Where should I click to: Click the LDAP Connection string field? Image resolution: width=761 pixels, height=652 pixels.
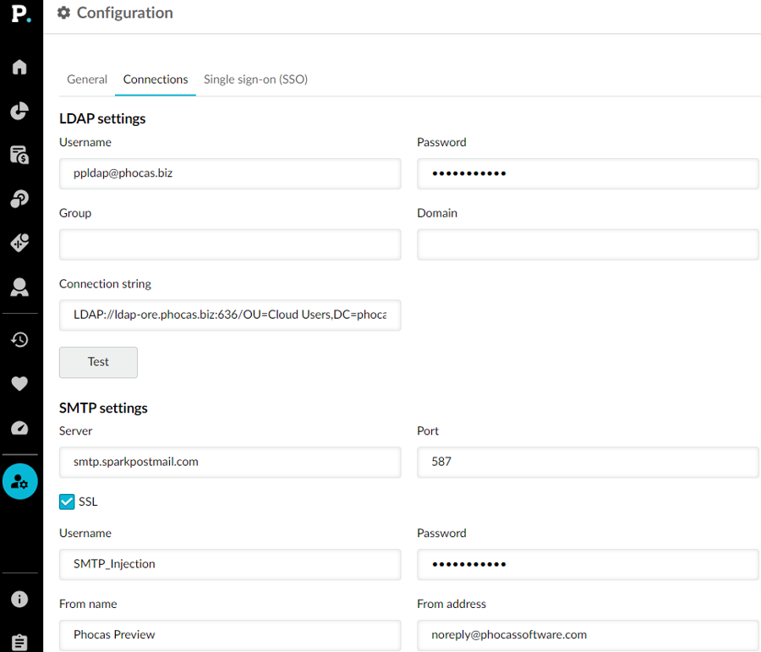click(x=230, y=315)
